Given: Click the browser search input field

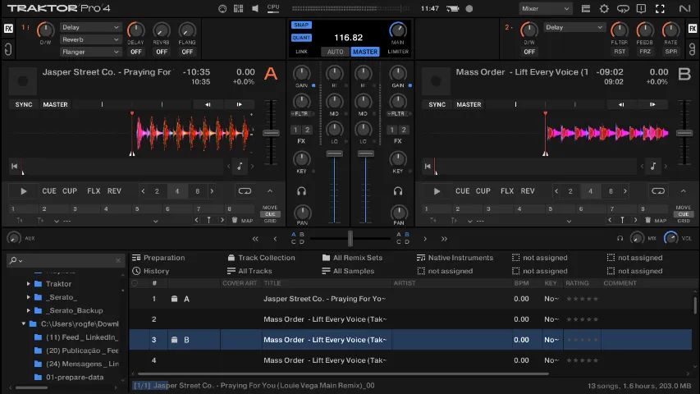Looking at the screenshot, I should click(x=65, y=260).
